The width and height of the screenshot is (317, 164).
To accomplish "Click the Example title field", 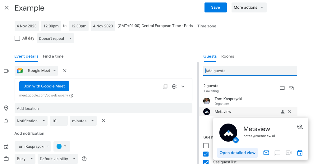I will tap(105, 8).
